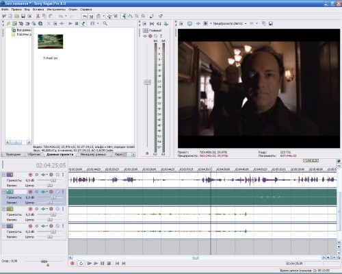
Task: Click Video preview external monitor icon
Action: [189, 23]
